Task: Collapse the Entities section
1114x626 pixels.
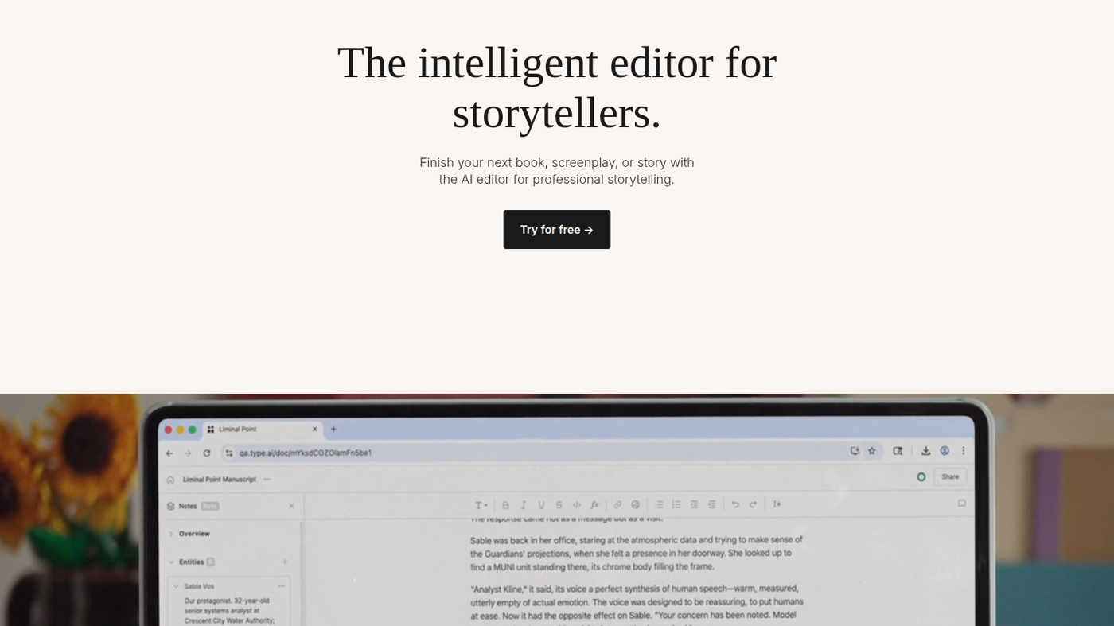Action: pos(170,562)
